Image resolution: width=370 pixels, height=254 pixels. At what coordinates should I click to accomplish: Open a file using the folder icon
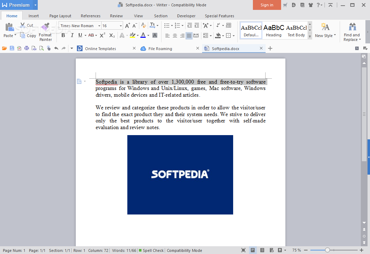tap(5, 48)
